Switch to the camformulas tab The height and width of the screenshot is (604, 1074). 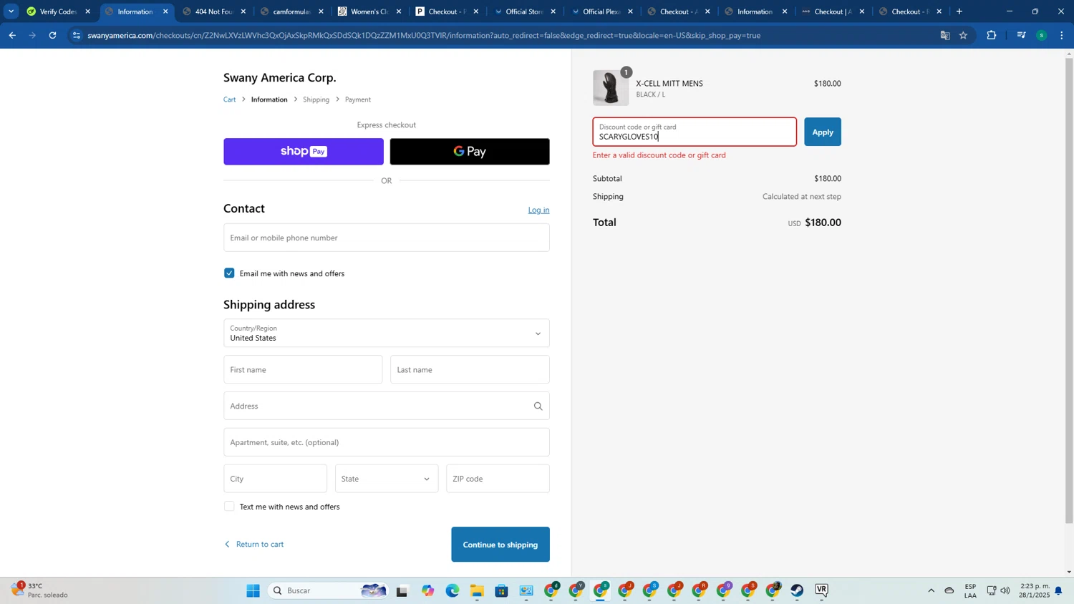pyautogui.click(x=291, y=11)
